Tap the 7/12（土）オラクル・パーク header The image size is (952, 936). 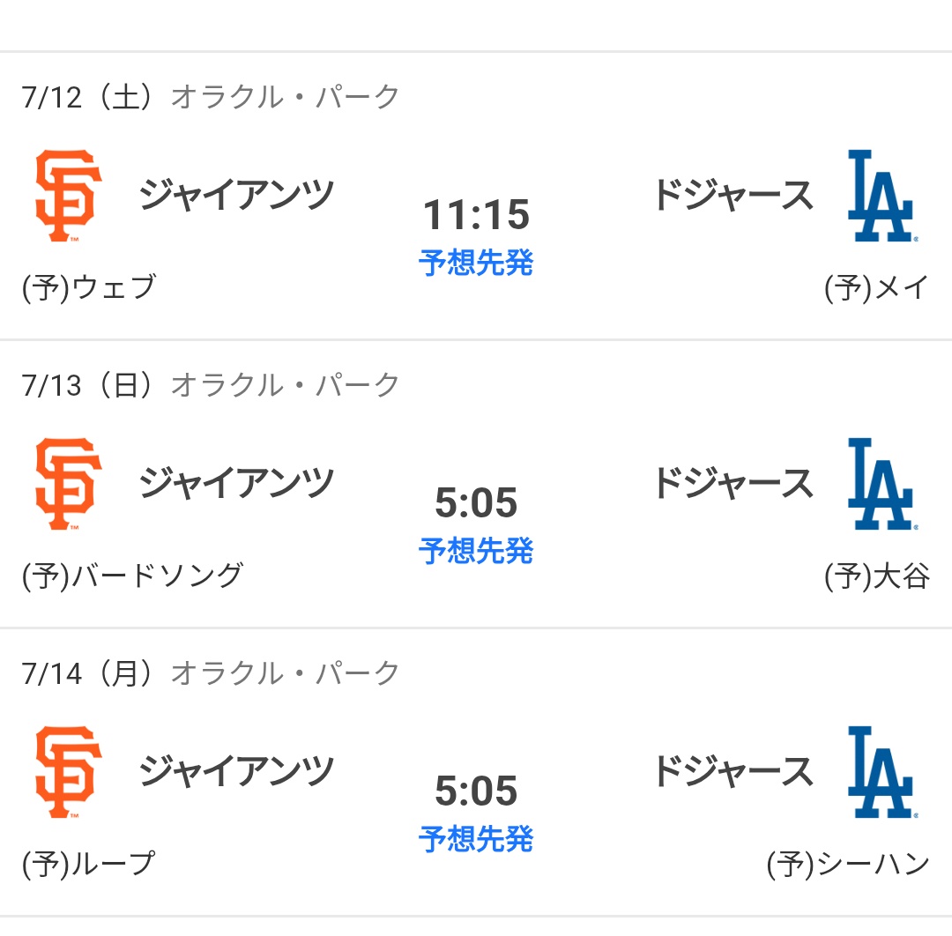[x=210, y=97]
